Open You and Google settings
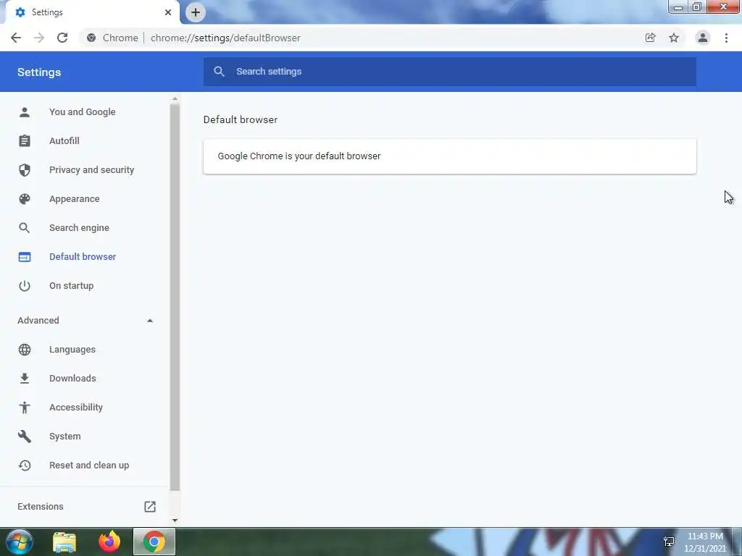Screen dimensions: 742x556 click(x=84, y=112)
